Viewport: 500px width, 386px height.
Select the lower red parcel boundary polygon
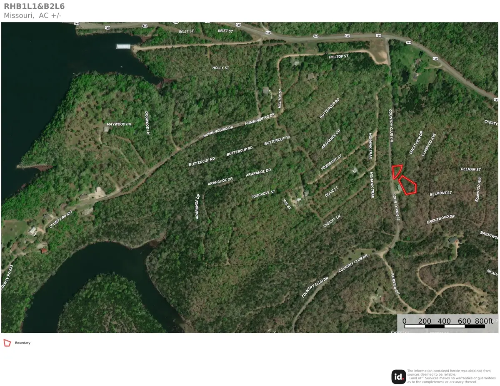click(x=408, y=185)
